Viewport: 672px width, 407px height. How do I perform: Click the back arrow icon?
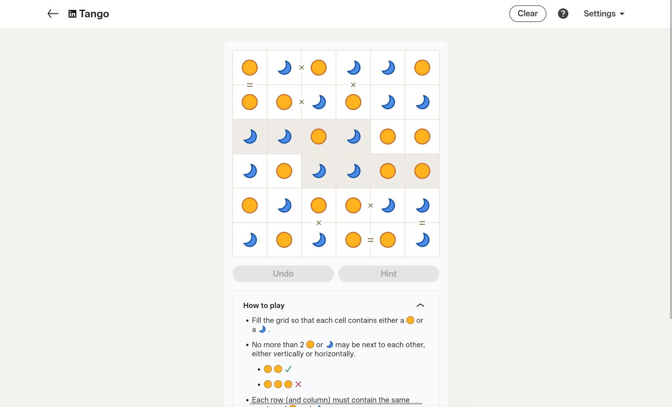[52, 14]
